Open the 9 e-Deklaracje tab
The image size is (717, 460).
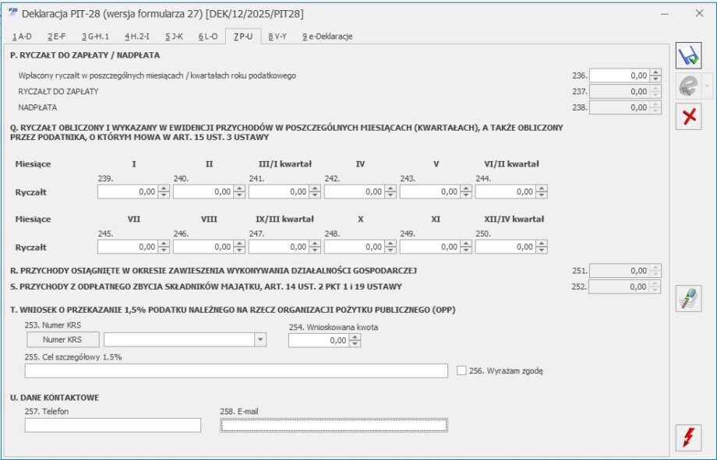[327, 37]
